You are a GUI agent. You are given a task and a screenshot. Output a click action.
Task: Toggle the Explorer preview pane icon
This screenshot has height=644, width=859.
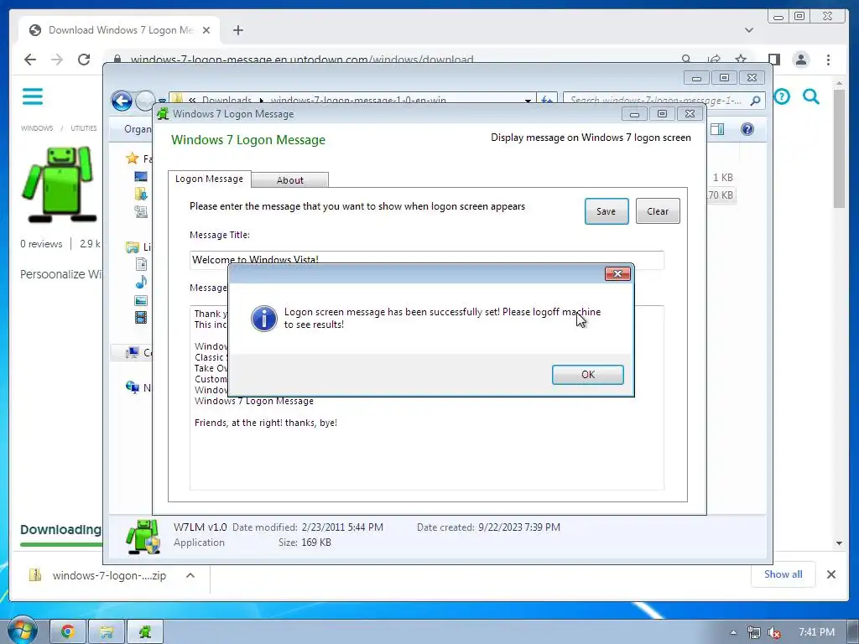(717, 129)
